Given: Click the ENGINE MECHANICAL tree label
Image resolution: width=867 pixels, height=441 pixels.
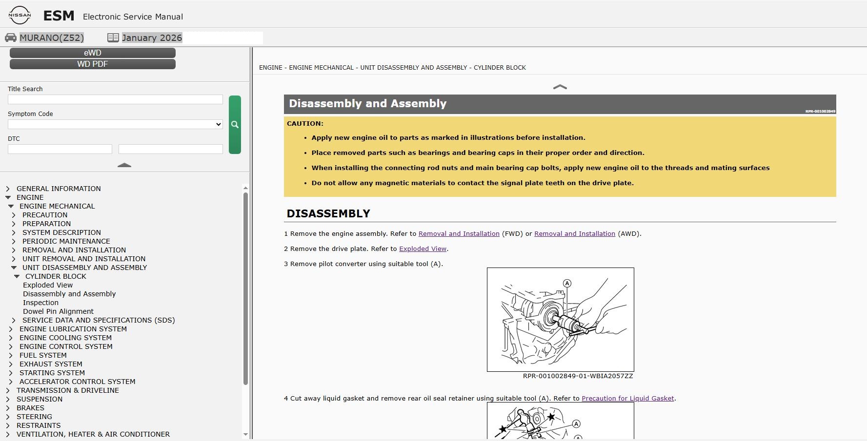Looking at the screenshot, I should click(57, 206).
